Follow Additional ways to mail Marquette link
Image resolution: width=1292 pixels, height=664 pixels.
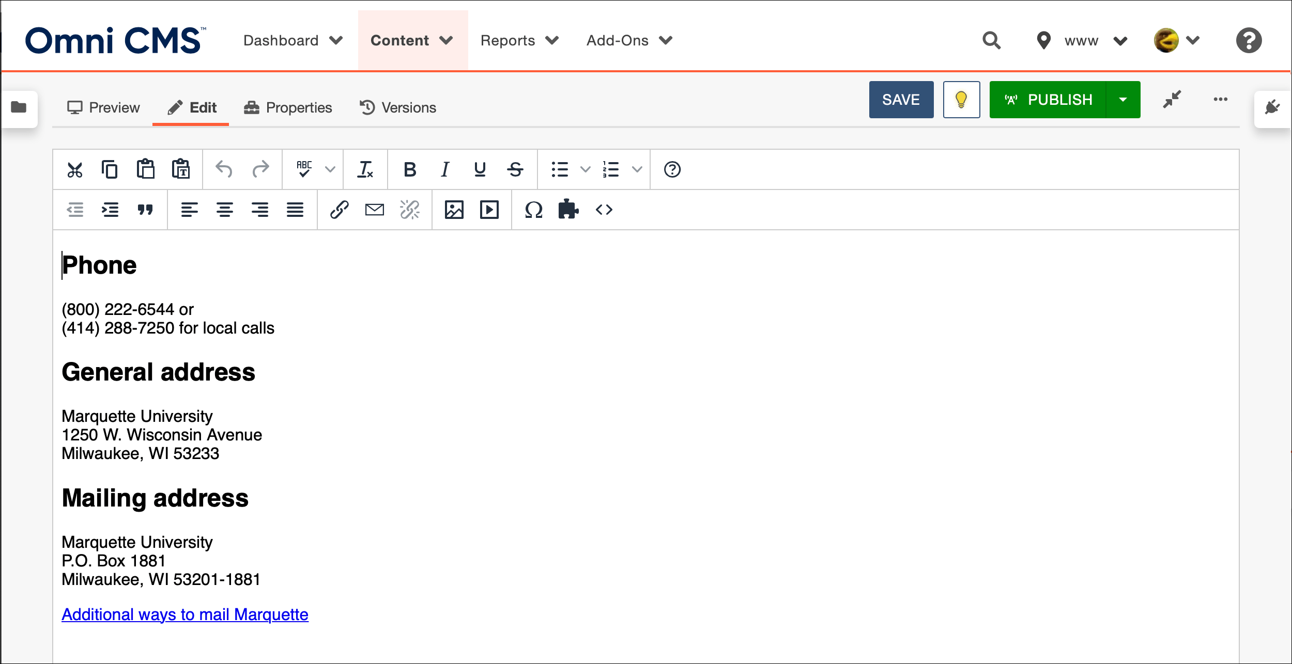pos(185,614)
